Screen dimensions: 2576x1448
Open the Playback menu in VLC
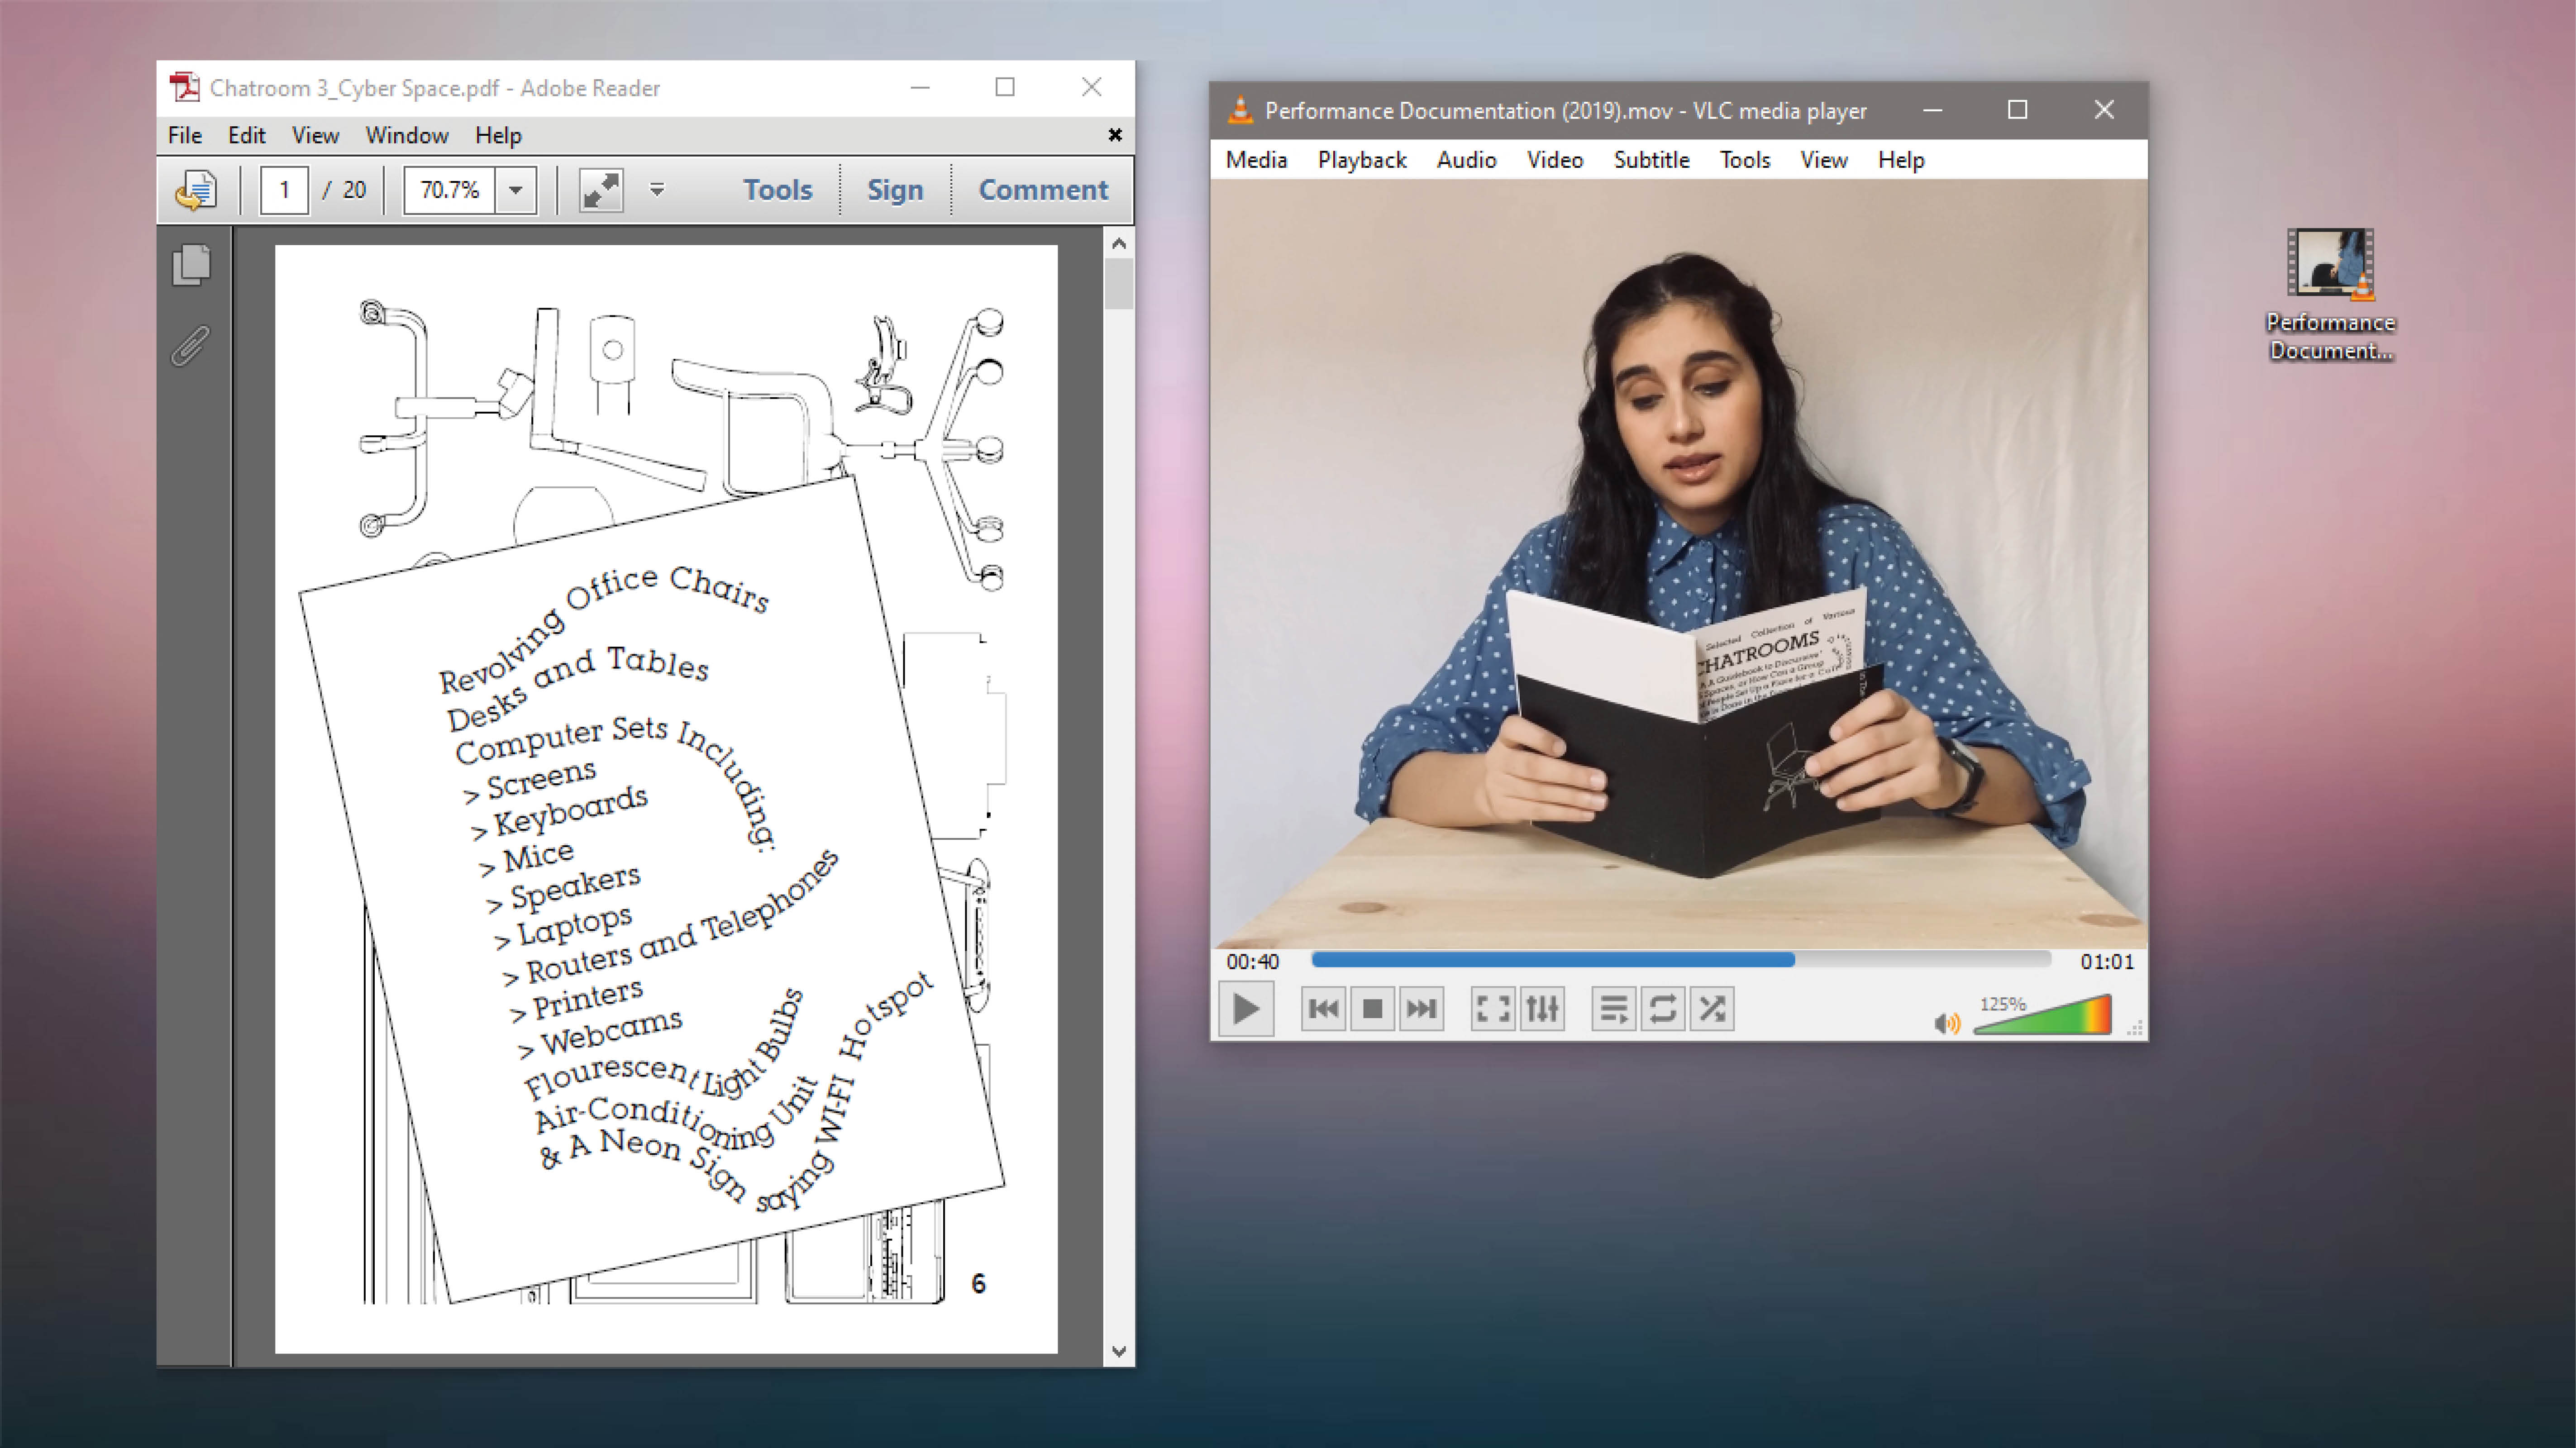click(1362, 160)
